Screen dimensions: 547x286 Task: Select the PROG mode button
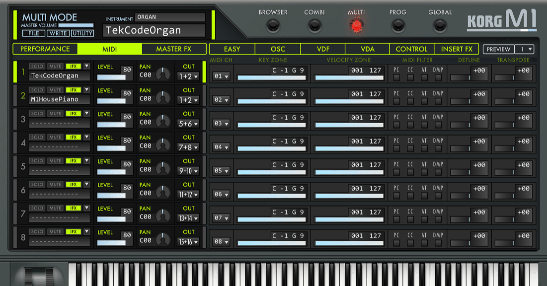398,25
